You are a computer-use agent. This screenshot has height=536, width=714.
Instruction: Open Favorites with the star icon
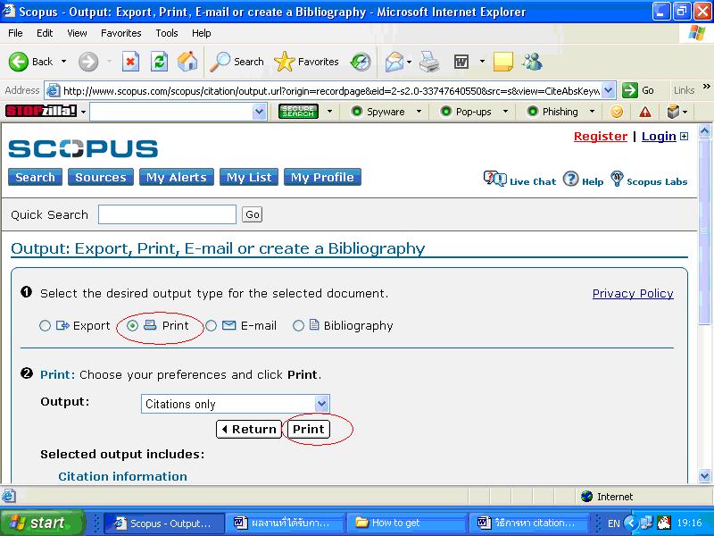pos(285,62)
